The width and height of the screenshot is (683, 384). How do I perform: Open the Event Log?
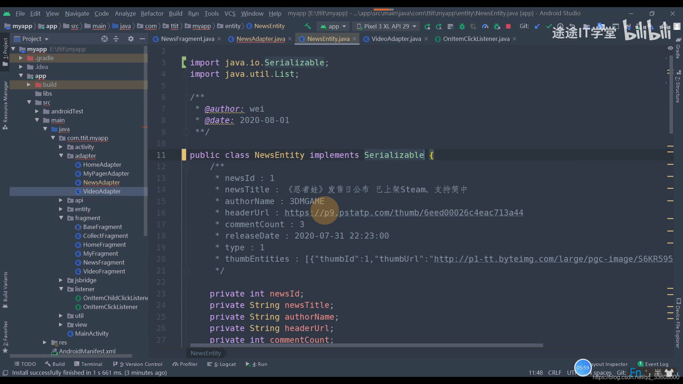653,364
